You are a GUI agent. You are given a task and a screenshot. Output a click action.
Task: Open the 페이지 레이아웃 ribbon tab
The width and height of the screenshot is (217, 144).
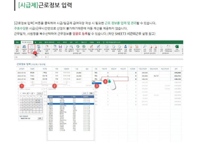(49, 42)
